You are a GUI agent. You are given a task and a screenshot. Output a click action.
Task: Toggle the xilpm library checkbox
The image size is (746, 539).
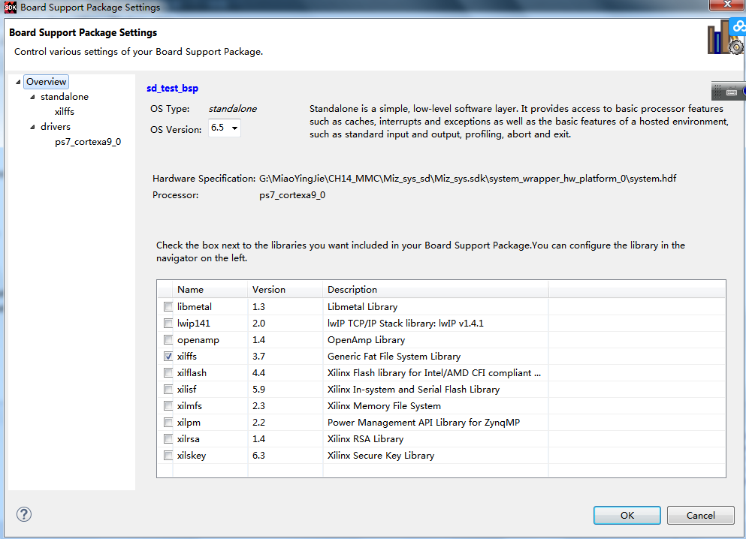168,422
